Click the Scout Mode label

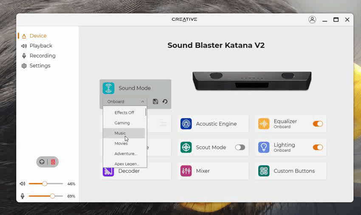(x=211, y=147)
